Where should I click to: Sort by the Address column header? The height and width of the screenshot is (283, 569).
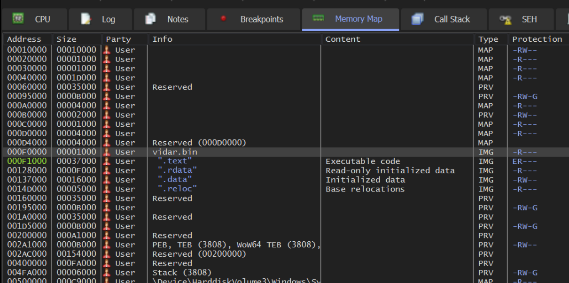tap(24, 39)
